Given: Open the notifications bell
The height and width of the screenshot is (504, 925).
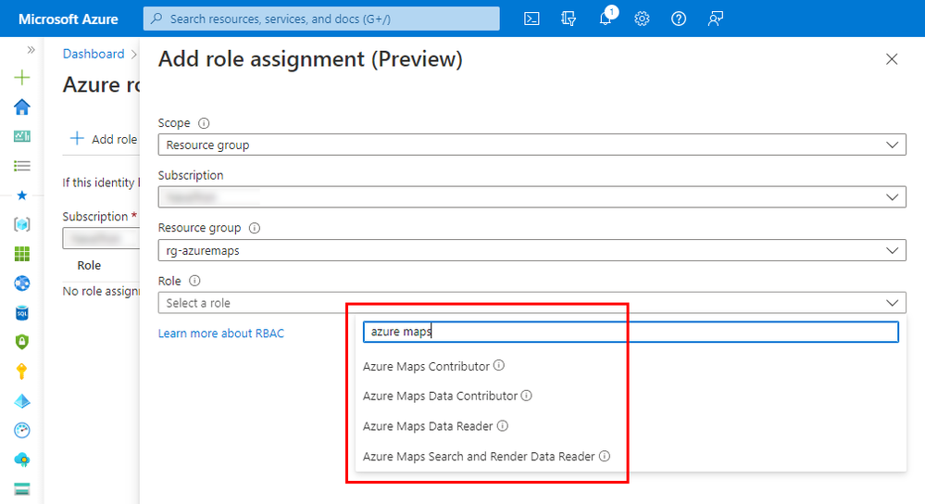Looking at the screenshot, I should pos(606,19).
